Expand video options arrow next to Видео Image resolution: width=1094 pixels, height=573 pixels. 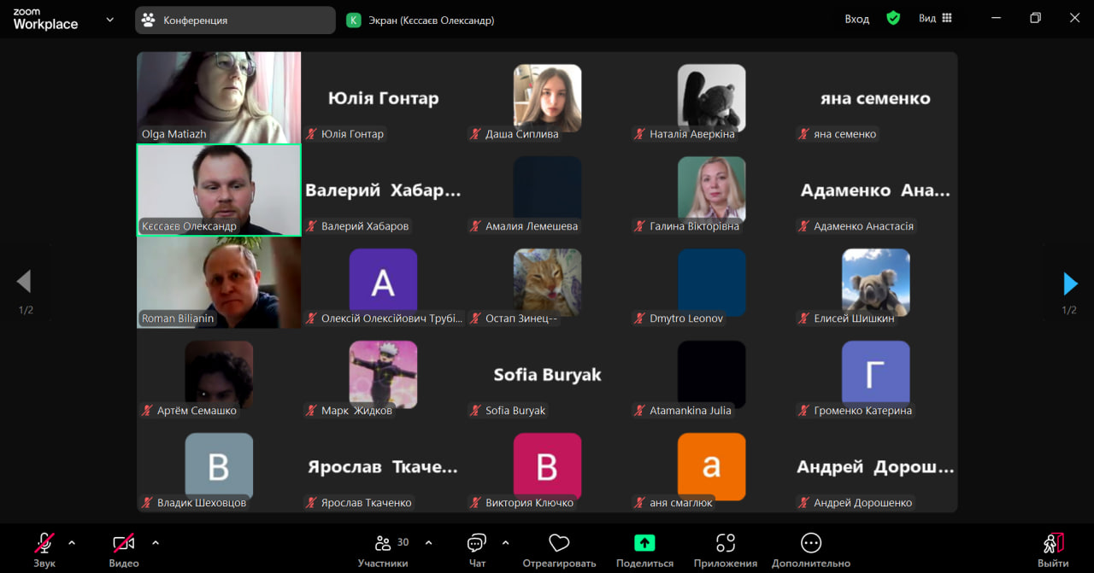point(156,542)
